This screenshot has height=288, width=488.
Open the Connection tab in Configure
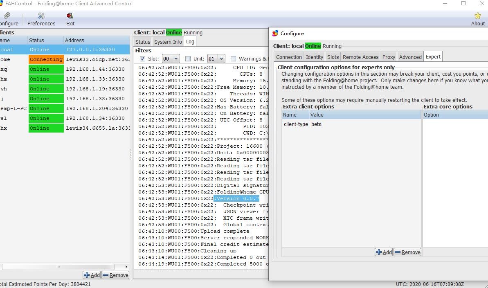[289, 57]
